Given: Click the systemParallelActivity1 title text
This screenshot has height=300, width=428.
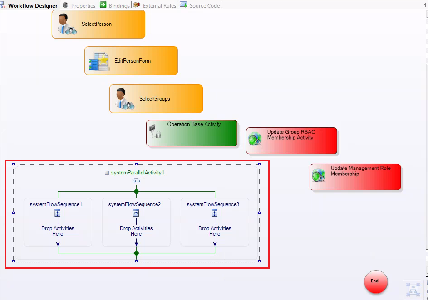Looking at the screenshot, I should (x=138, y=173).
